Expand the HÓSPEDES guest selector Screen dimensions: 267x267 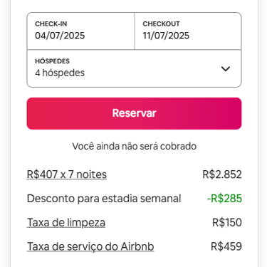pyautogui.click(x=134, y=68)
